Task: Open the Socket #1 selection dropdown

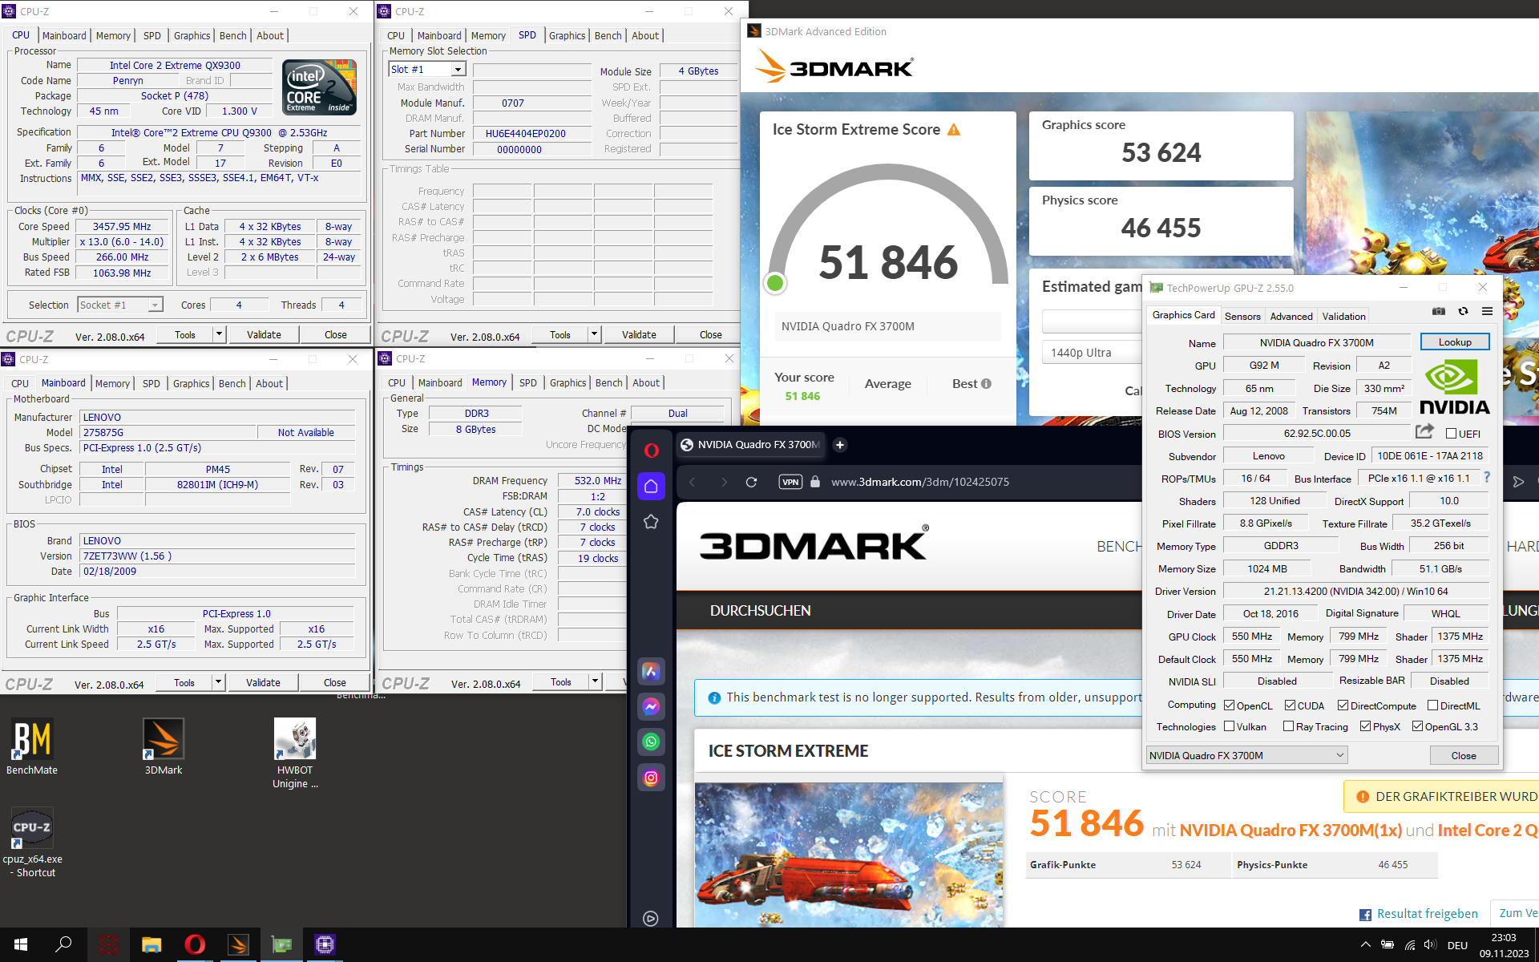Action: [x=120, y=305]
